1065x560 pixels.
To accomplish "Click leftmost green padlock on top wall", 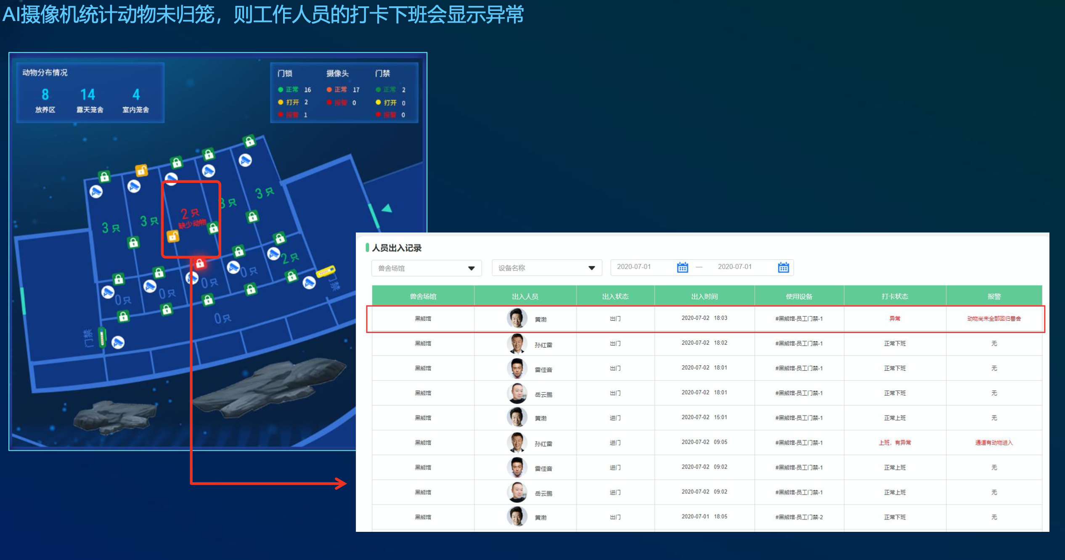I will tap(104, 177).
